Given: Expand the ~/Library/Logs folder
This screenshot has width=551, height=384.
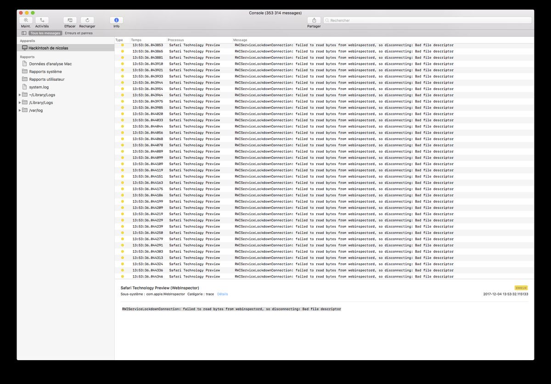Looking at the screenshot, I should pyautogui.click(x=20, y=95).
